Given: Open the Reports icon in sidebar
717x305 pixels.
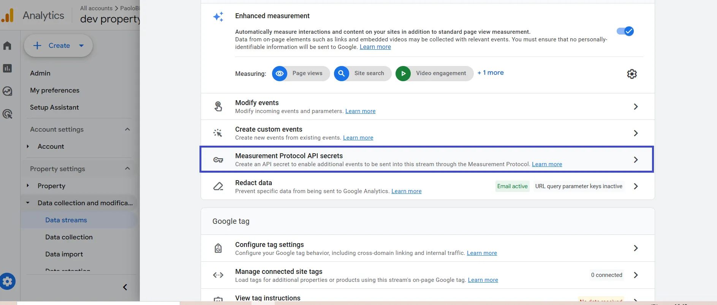Looking at the screenshot, I should coord(7,69).
